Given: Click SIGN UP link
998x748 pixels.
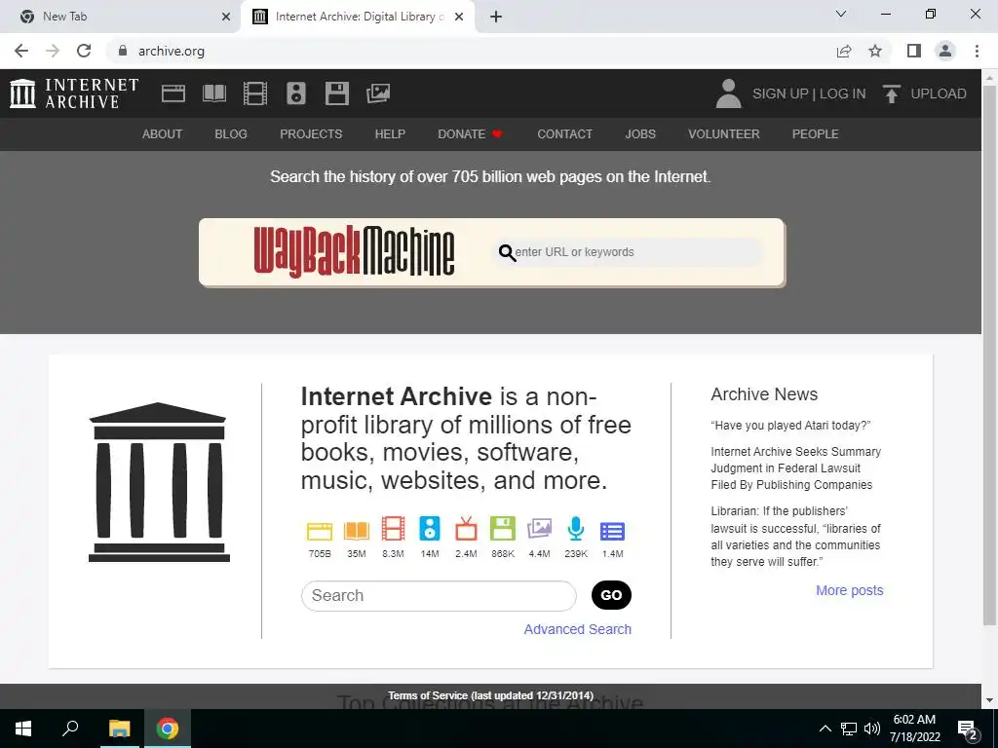Looking at the screenshot, I should pyautogui.click(x=781, y=93).
